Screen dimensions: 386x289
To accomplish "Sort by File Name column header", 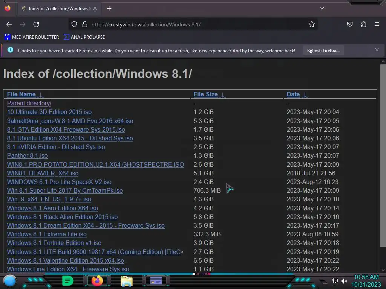I will coord(21,94).
